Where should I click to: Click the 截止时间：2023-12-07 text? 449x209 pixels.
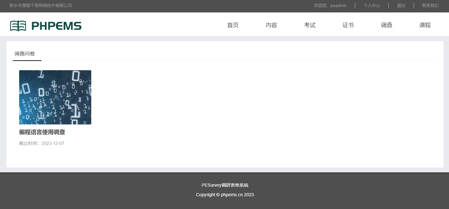tap(42, 144)
